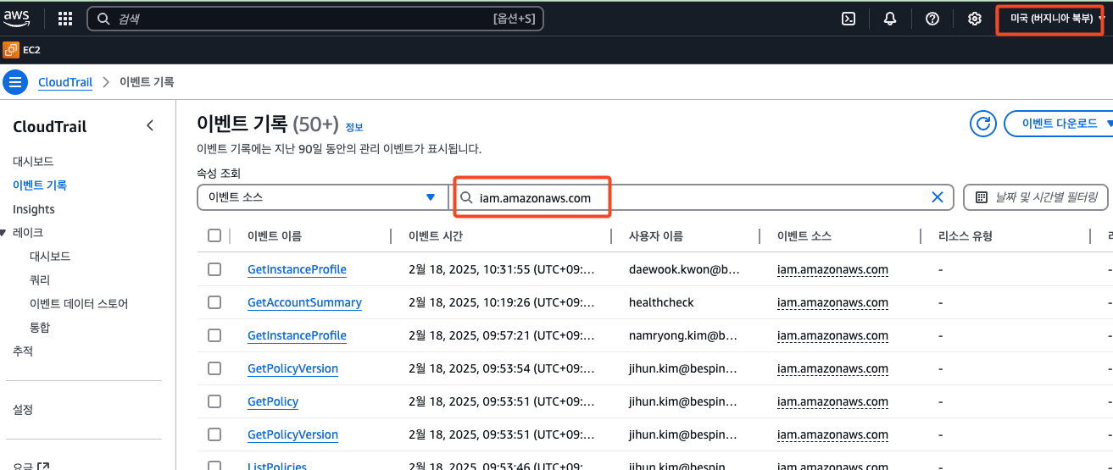Click the 이벤트 시간 column header
Image resolution: width=1113 pixels, height=470 pixels.
[436, 236]
